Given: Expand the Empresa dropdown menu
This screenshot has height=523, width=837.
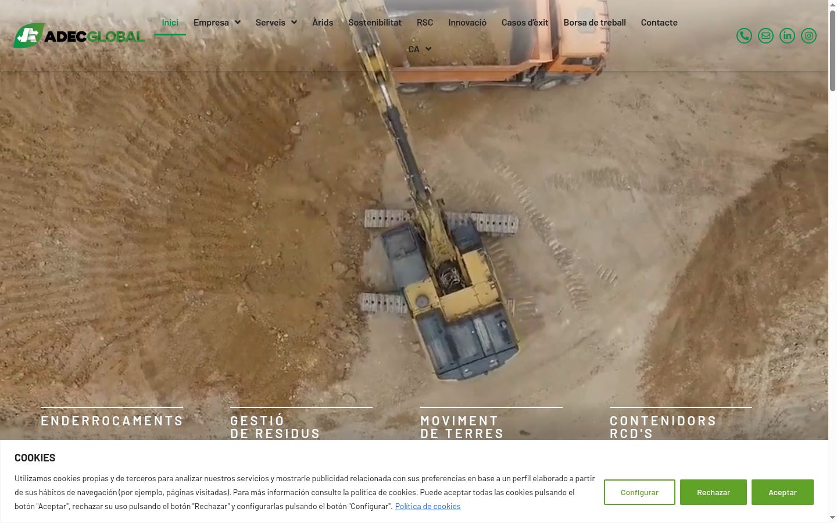Looking at the screenshot, I should click(x=217, y=23).
